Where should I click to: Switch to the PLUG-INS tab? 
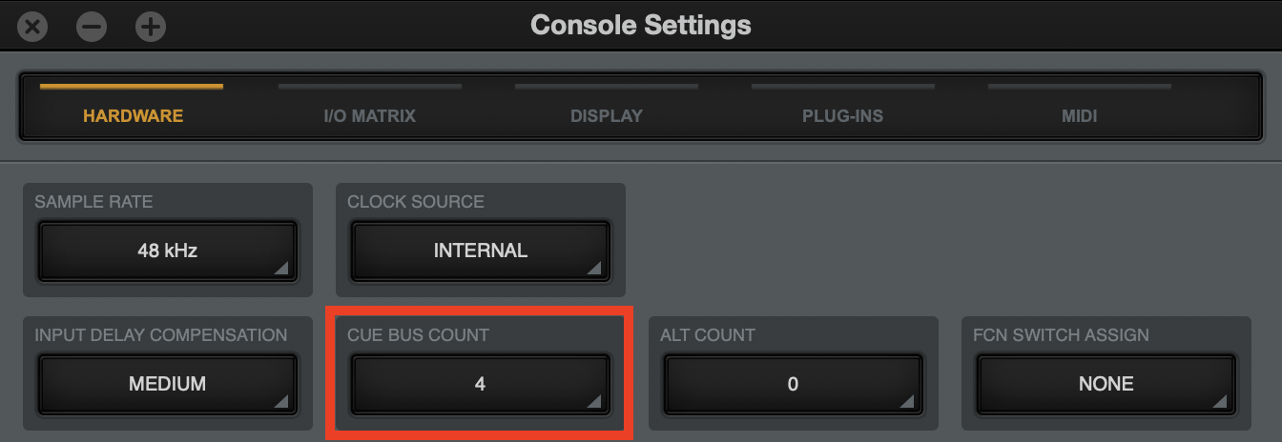click(x=842, y=116)
